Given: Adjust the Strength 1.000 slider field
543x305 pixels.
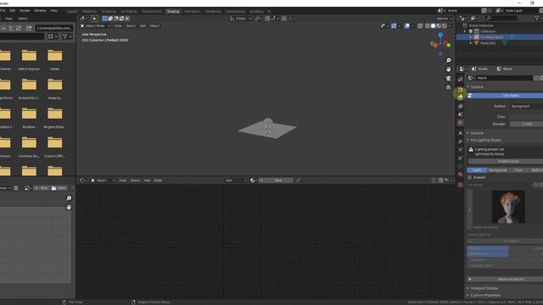Looking at the screenshot, I should tap(526, 125).
